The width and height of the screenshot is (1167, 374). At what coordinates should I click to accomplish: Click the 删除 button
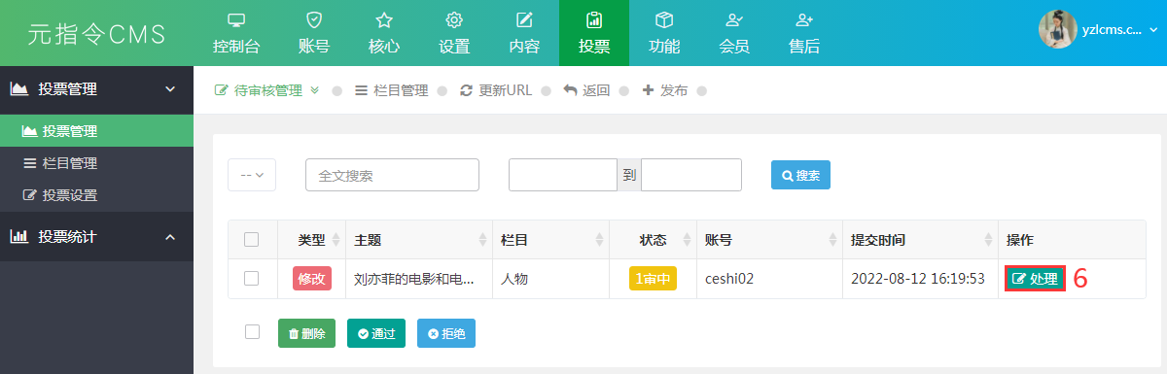(x=306, y=333)
